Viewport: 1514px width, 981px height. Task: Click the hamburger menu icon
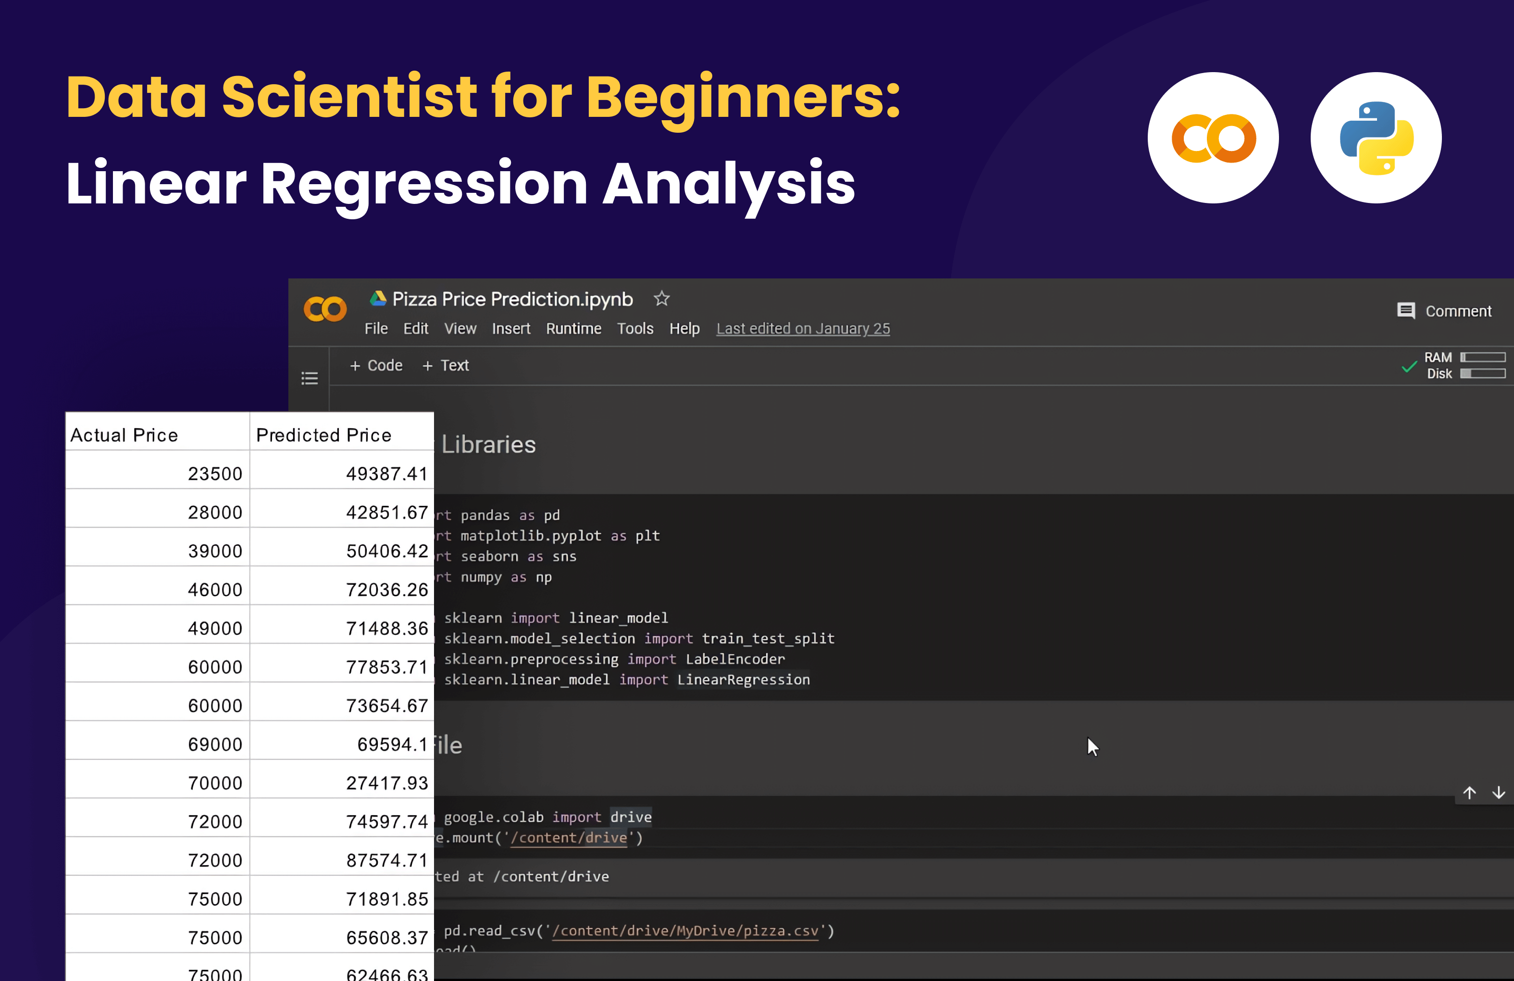(x=311, y=377)
